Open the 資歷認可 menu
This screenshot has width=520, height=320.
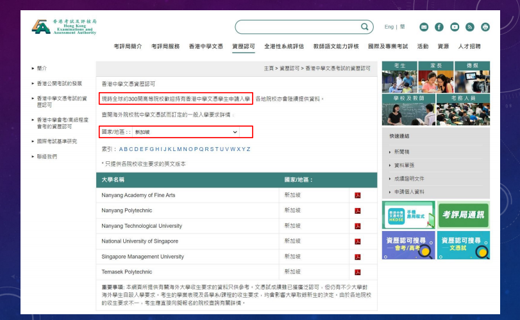pyautogui.click(x=244, y=46)
